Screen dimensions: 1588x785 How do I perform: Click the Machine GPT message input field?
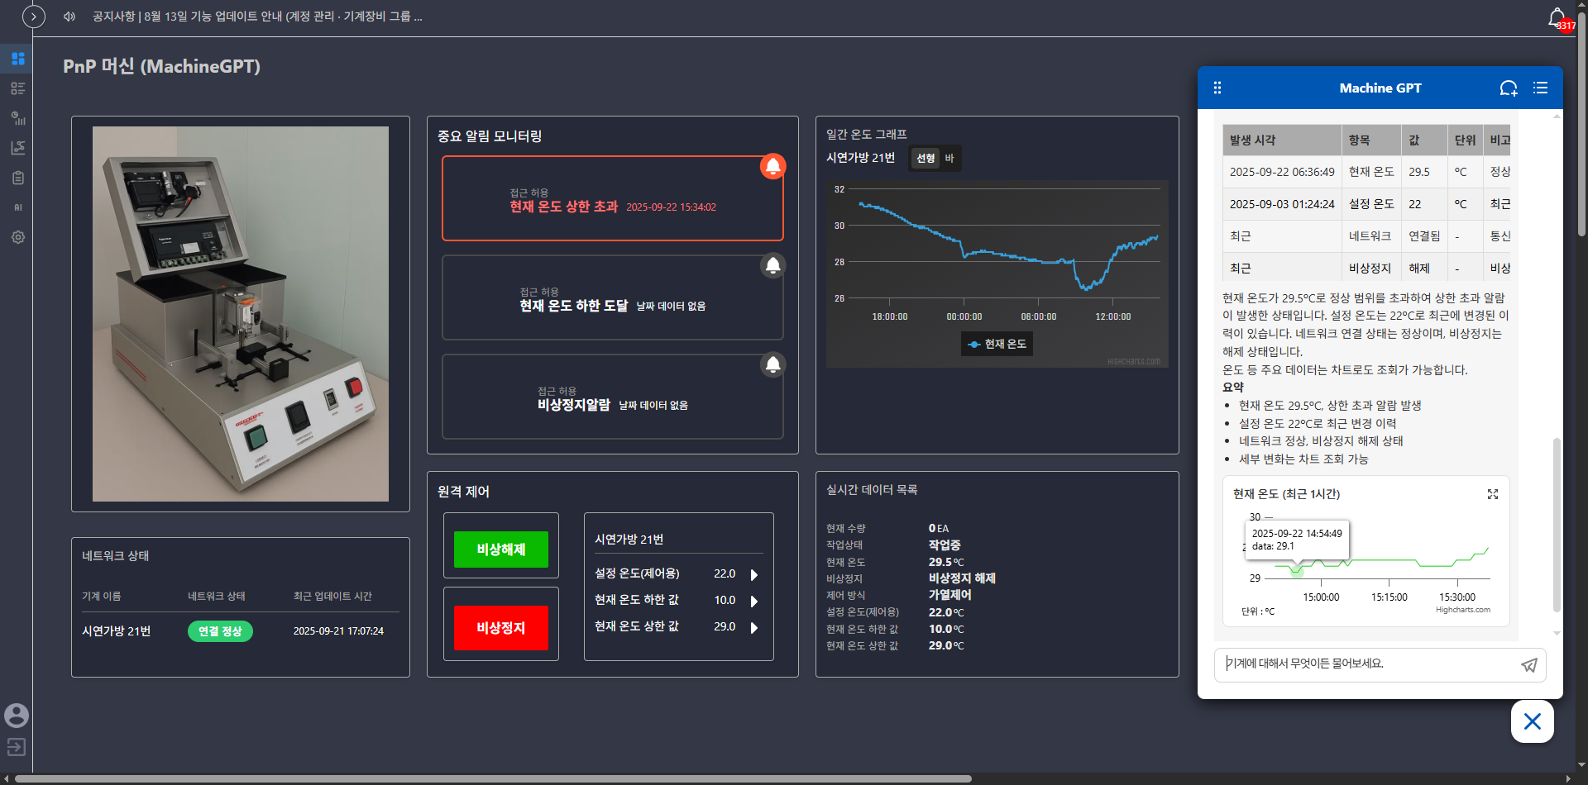(x=1365, y=664)
